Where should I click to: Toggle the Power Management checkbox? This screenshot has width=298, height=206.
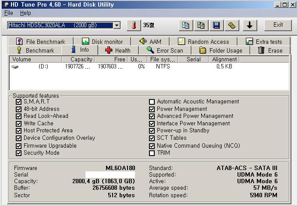point(152,109)
